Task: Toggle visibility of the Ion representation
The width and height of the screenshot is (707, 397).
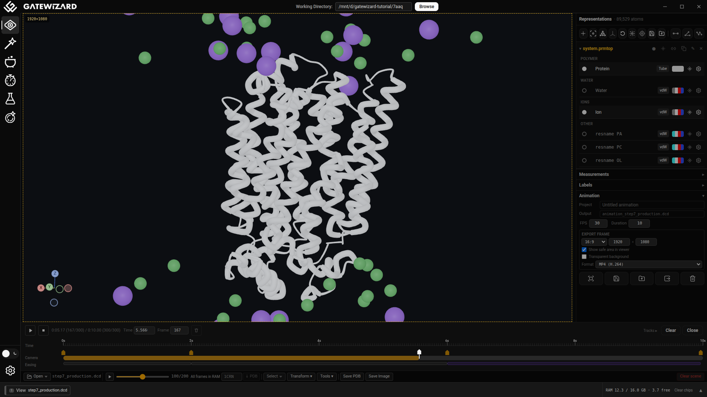Action: pyautogui.click(x=584, y=112)
